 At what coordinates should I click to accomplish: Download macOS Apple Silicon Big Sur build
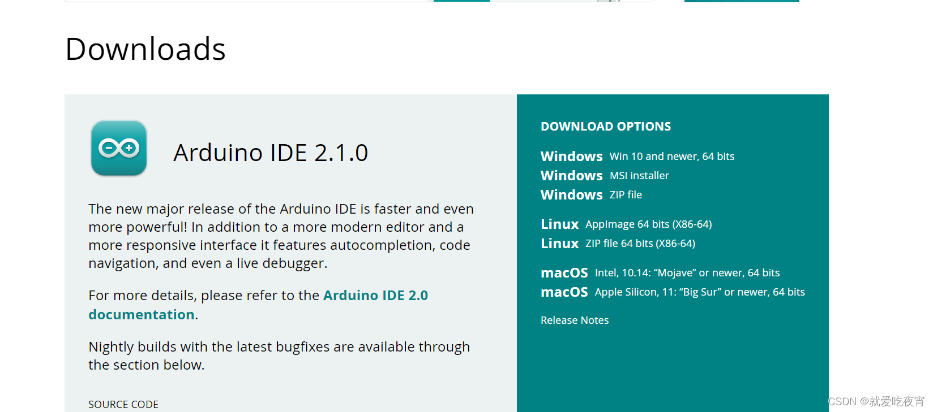pyautogui.click(x=673, y=292)
